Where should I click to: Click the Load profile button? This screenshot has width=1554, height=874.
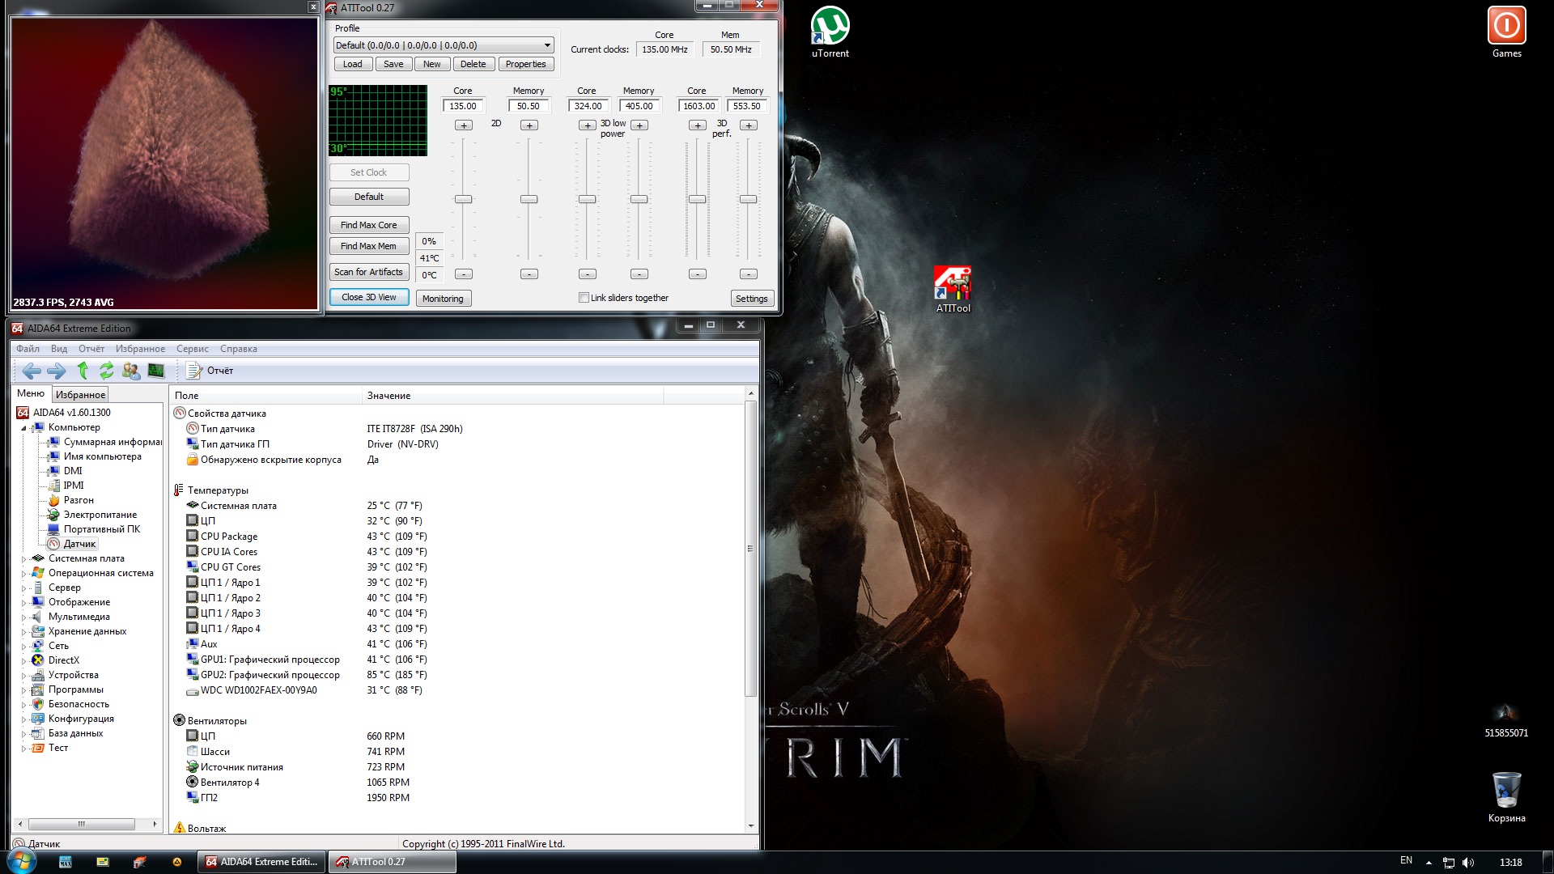click(x=353, y=64)
